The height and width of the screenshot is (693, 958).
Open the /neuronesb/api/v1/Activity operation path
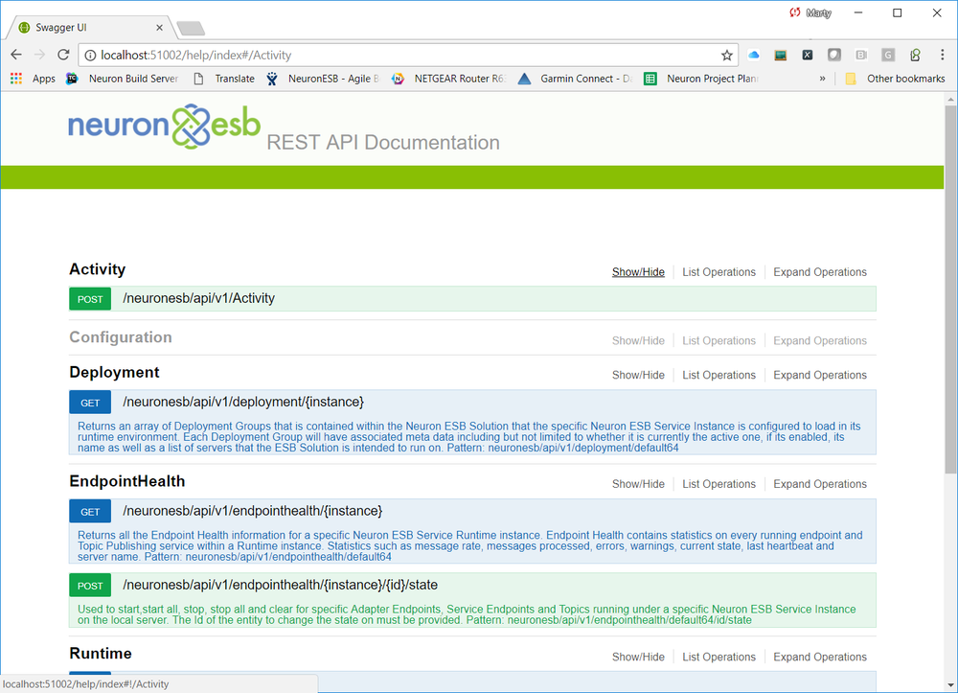(x=198, y=298)
